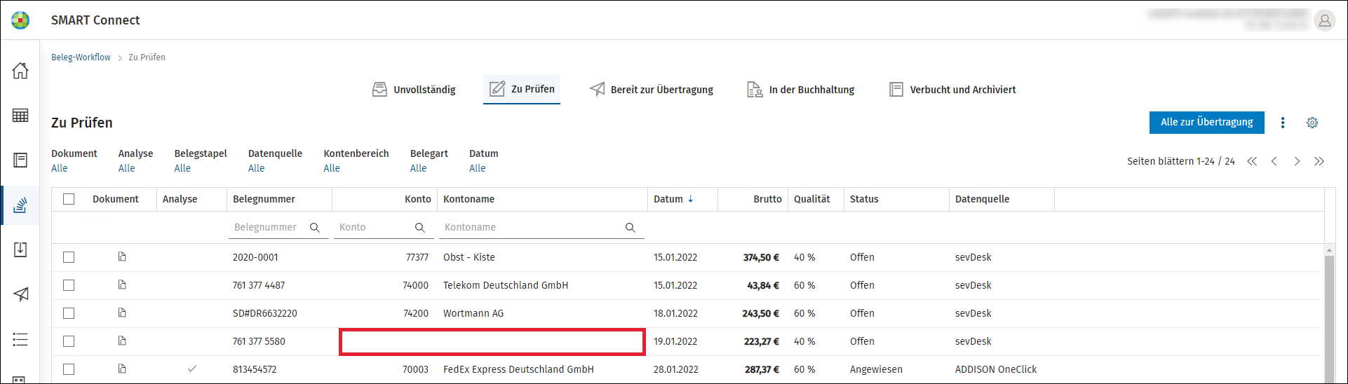Screen dimensions: 1348x384
Task: Open document icon for 761 377 5580
Action: (122, 341)
